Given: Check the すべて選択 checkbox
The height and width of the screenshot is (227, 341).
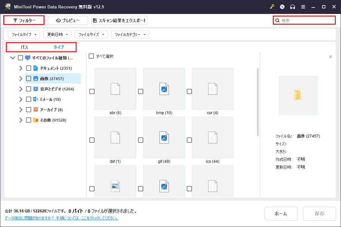Looking at the screenshot, I should 91,56.
